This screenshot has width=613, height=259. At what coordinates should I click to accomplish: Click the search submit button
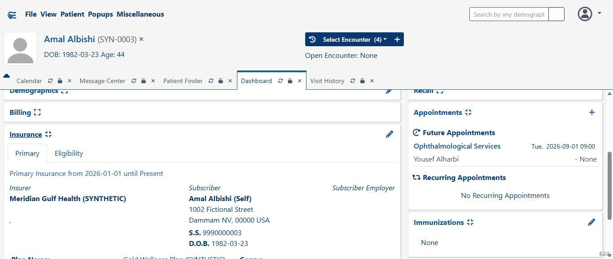pos(556,14)
